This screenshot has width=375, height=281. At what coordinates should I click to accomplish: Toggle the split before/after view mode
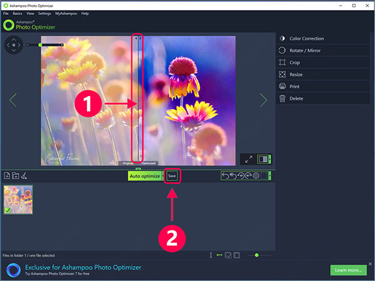click(264, 159)
